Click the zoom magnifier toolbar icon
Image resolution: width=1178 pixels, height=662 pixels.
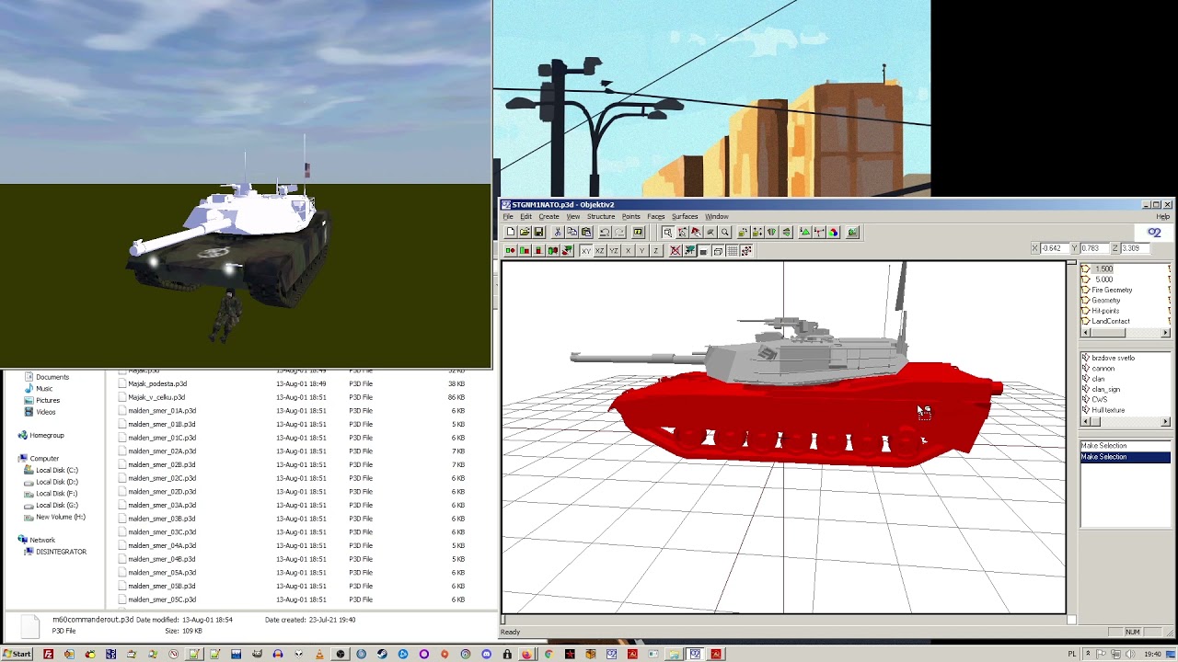coord(725,233)
